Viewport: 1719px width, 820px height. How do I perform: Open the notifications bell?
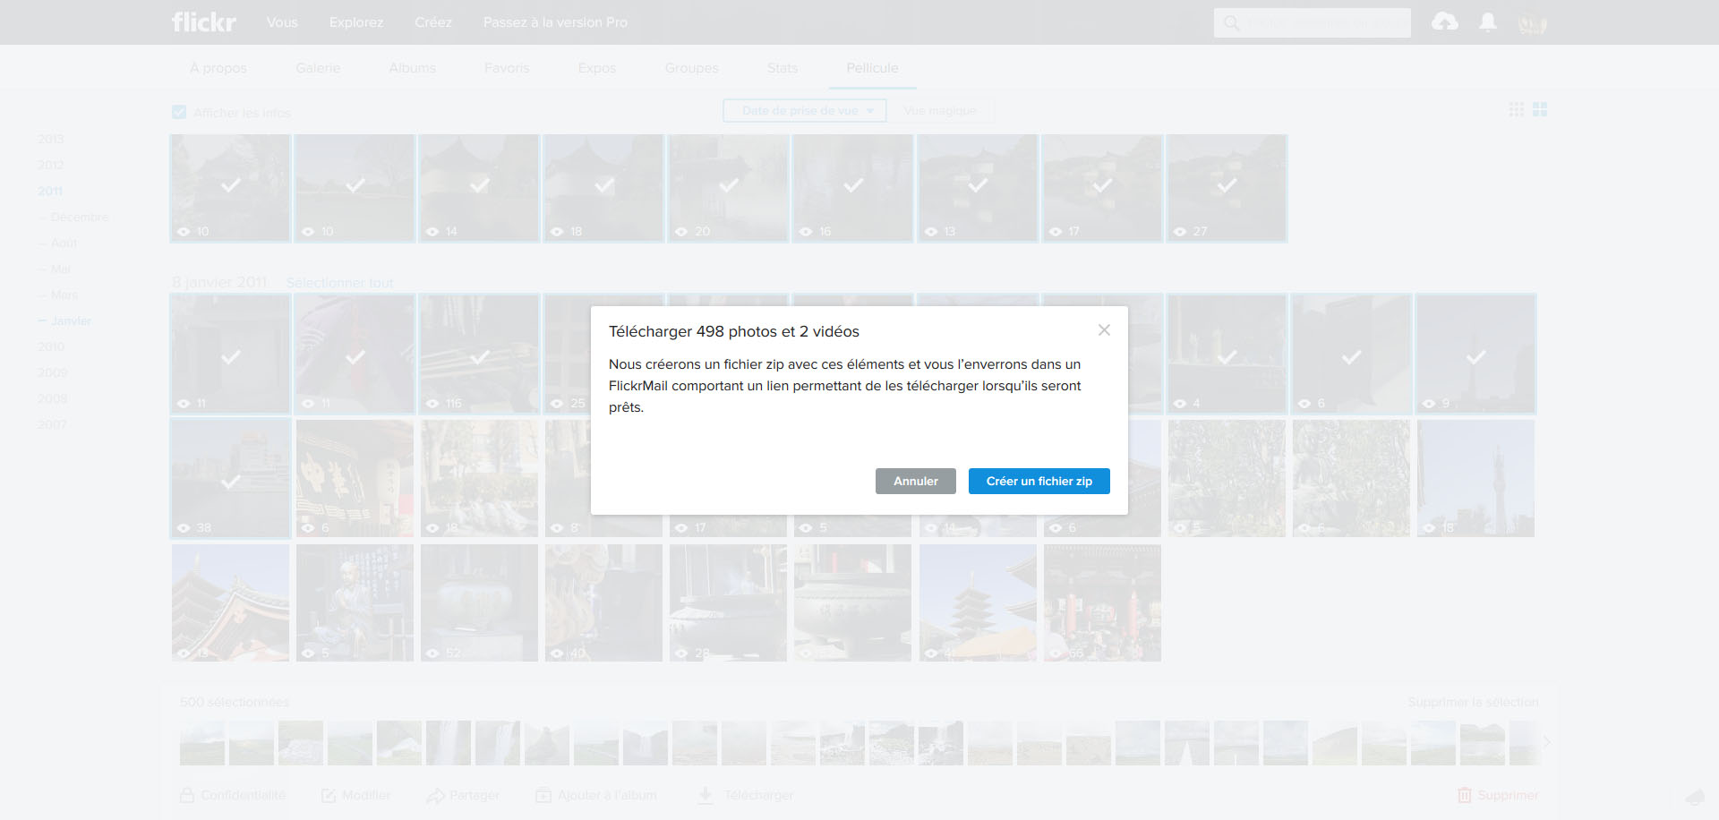(x=1488, y=21)
